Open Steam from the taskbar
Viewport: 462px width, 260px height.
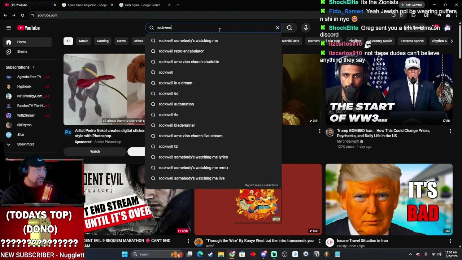tap(210, 254)
